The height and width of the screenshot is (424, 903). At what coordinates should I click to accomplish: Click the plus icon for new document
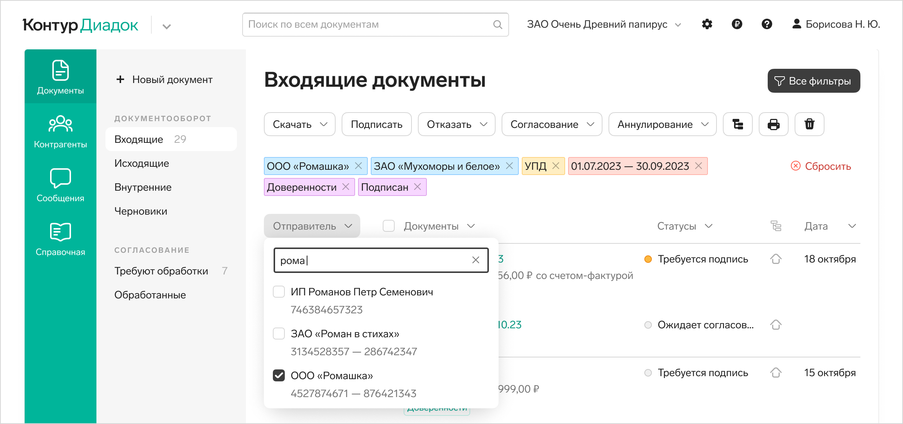coord(120,79)
